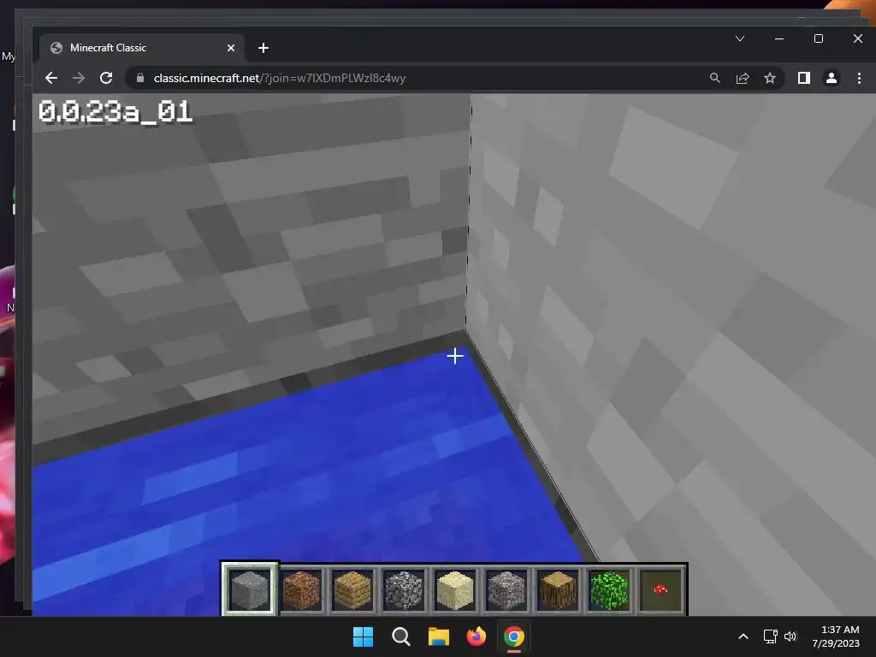The height and width of the screenshot is (657, 876).
Task: Select the leaves block in hotbar
Action: click(609, 590)
